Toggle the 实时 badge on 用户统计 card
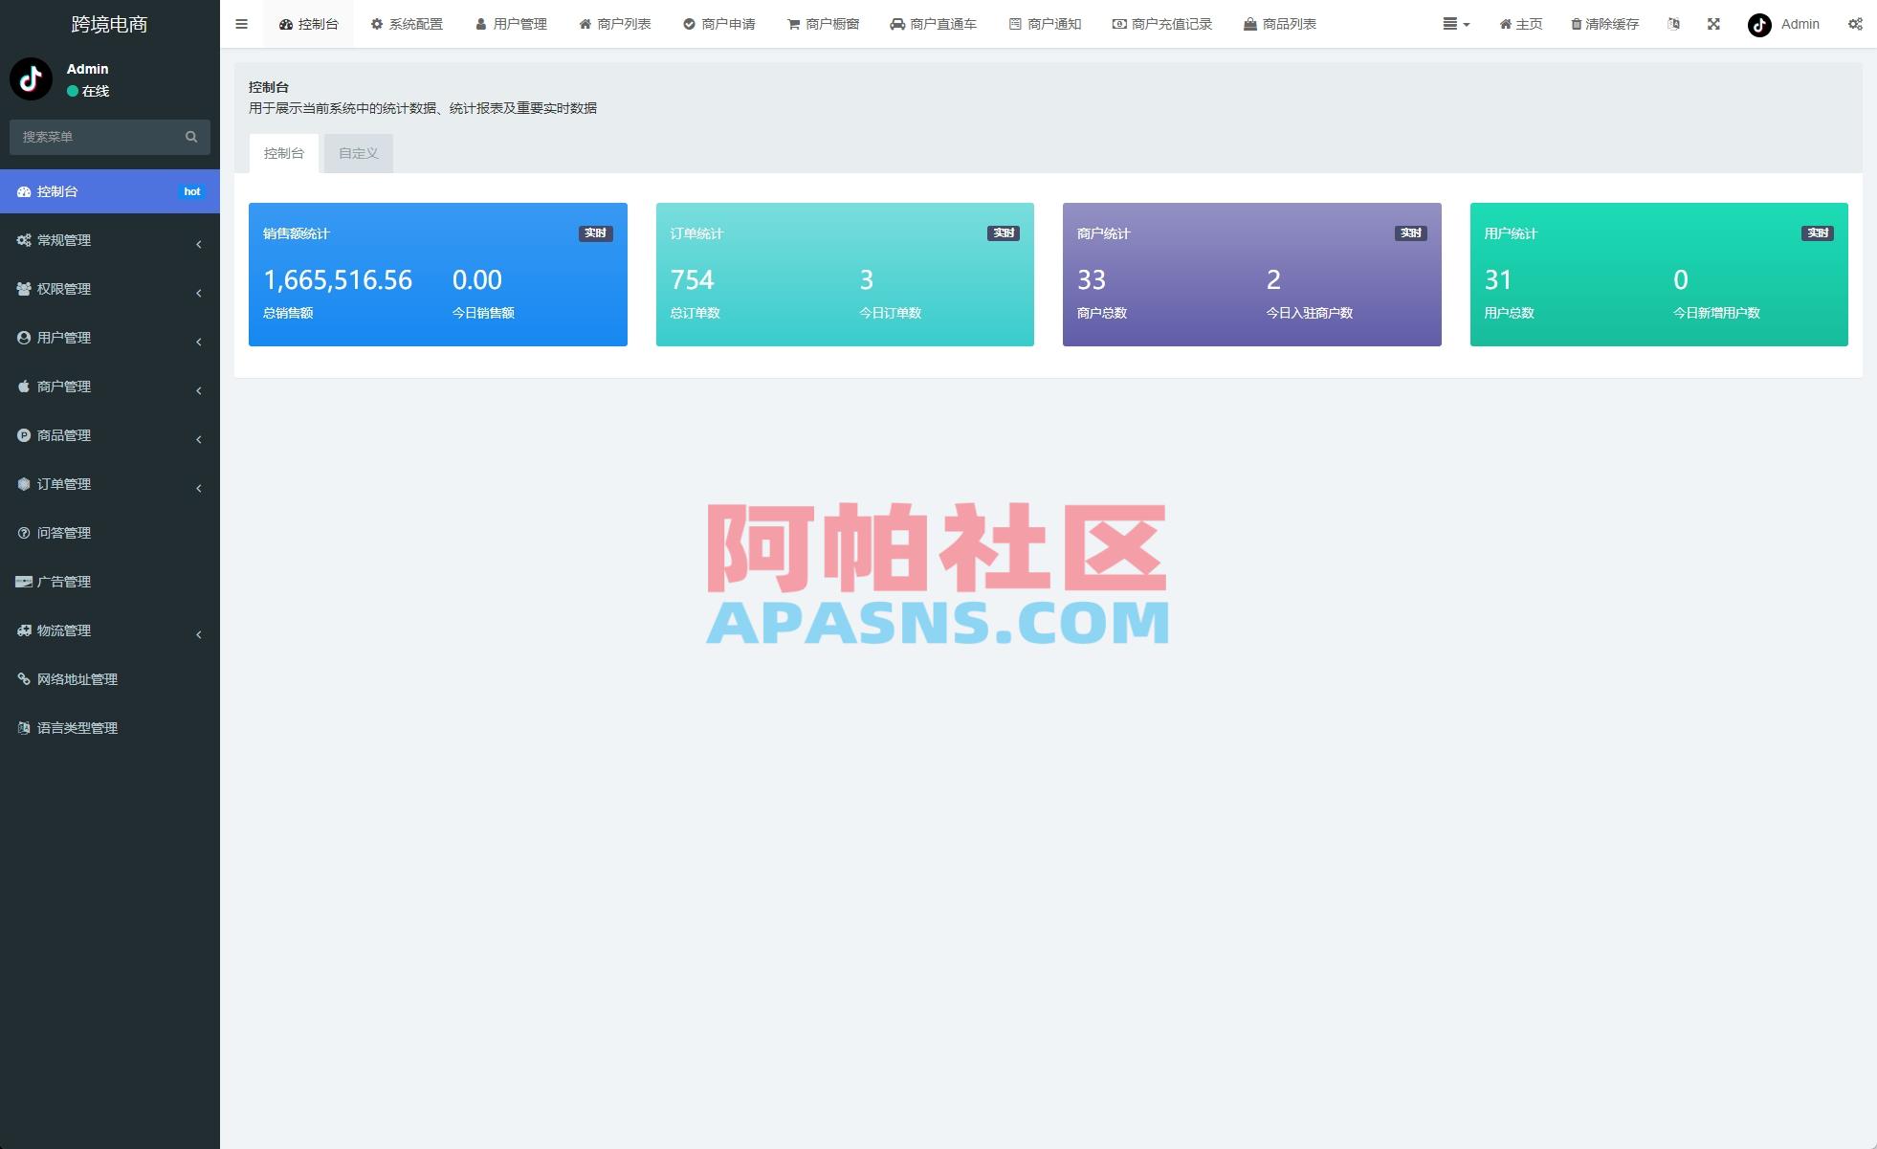 point(1815,232)
